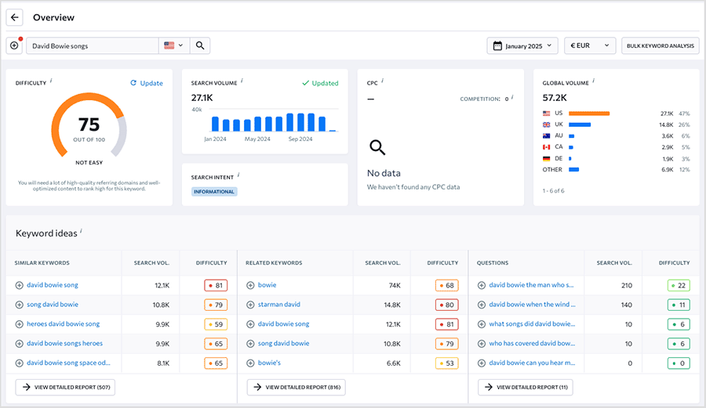Add david bowie the man who s... question
The image size is (706, 408).
482,285
